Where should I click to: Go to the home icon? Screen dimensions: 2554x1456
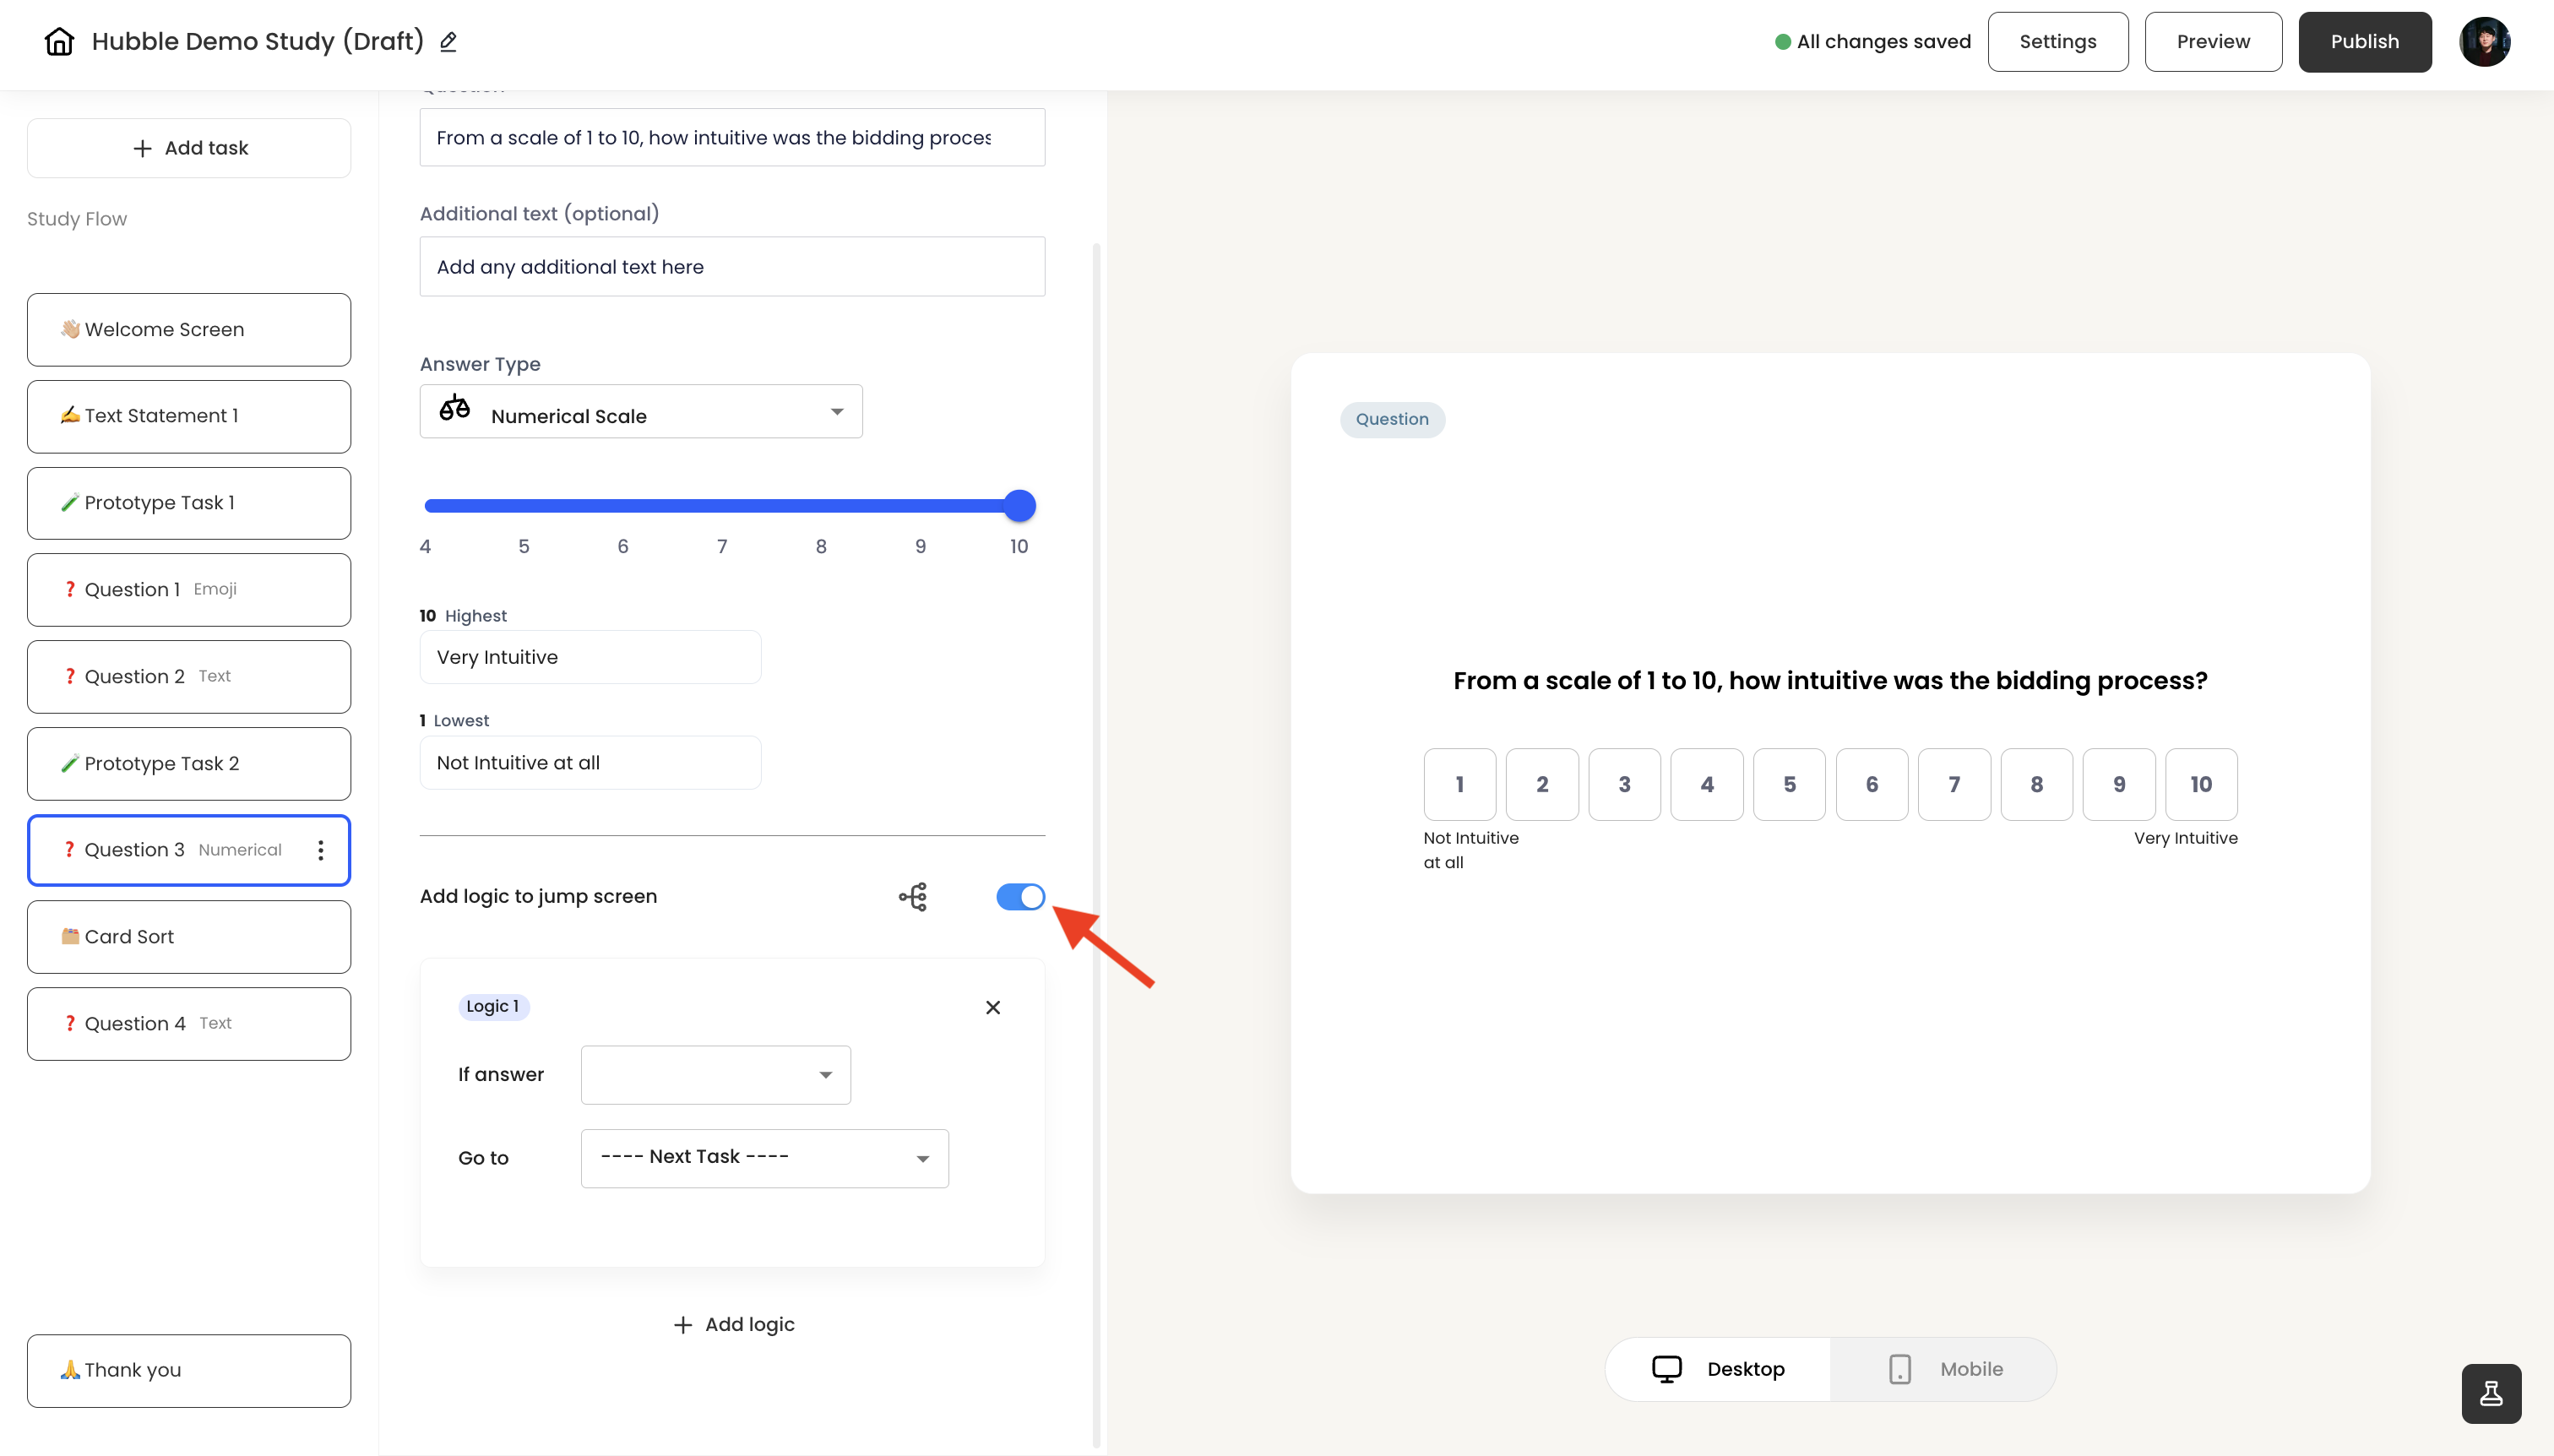click(x=59, y=41)
